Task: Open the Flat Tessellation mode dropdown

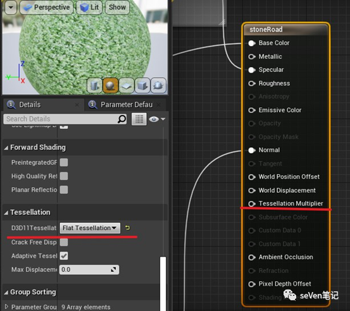Action: coord(90,228)
